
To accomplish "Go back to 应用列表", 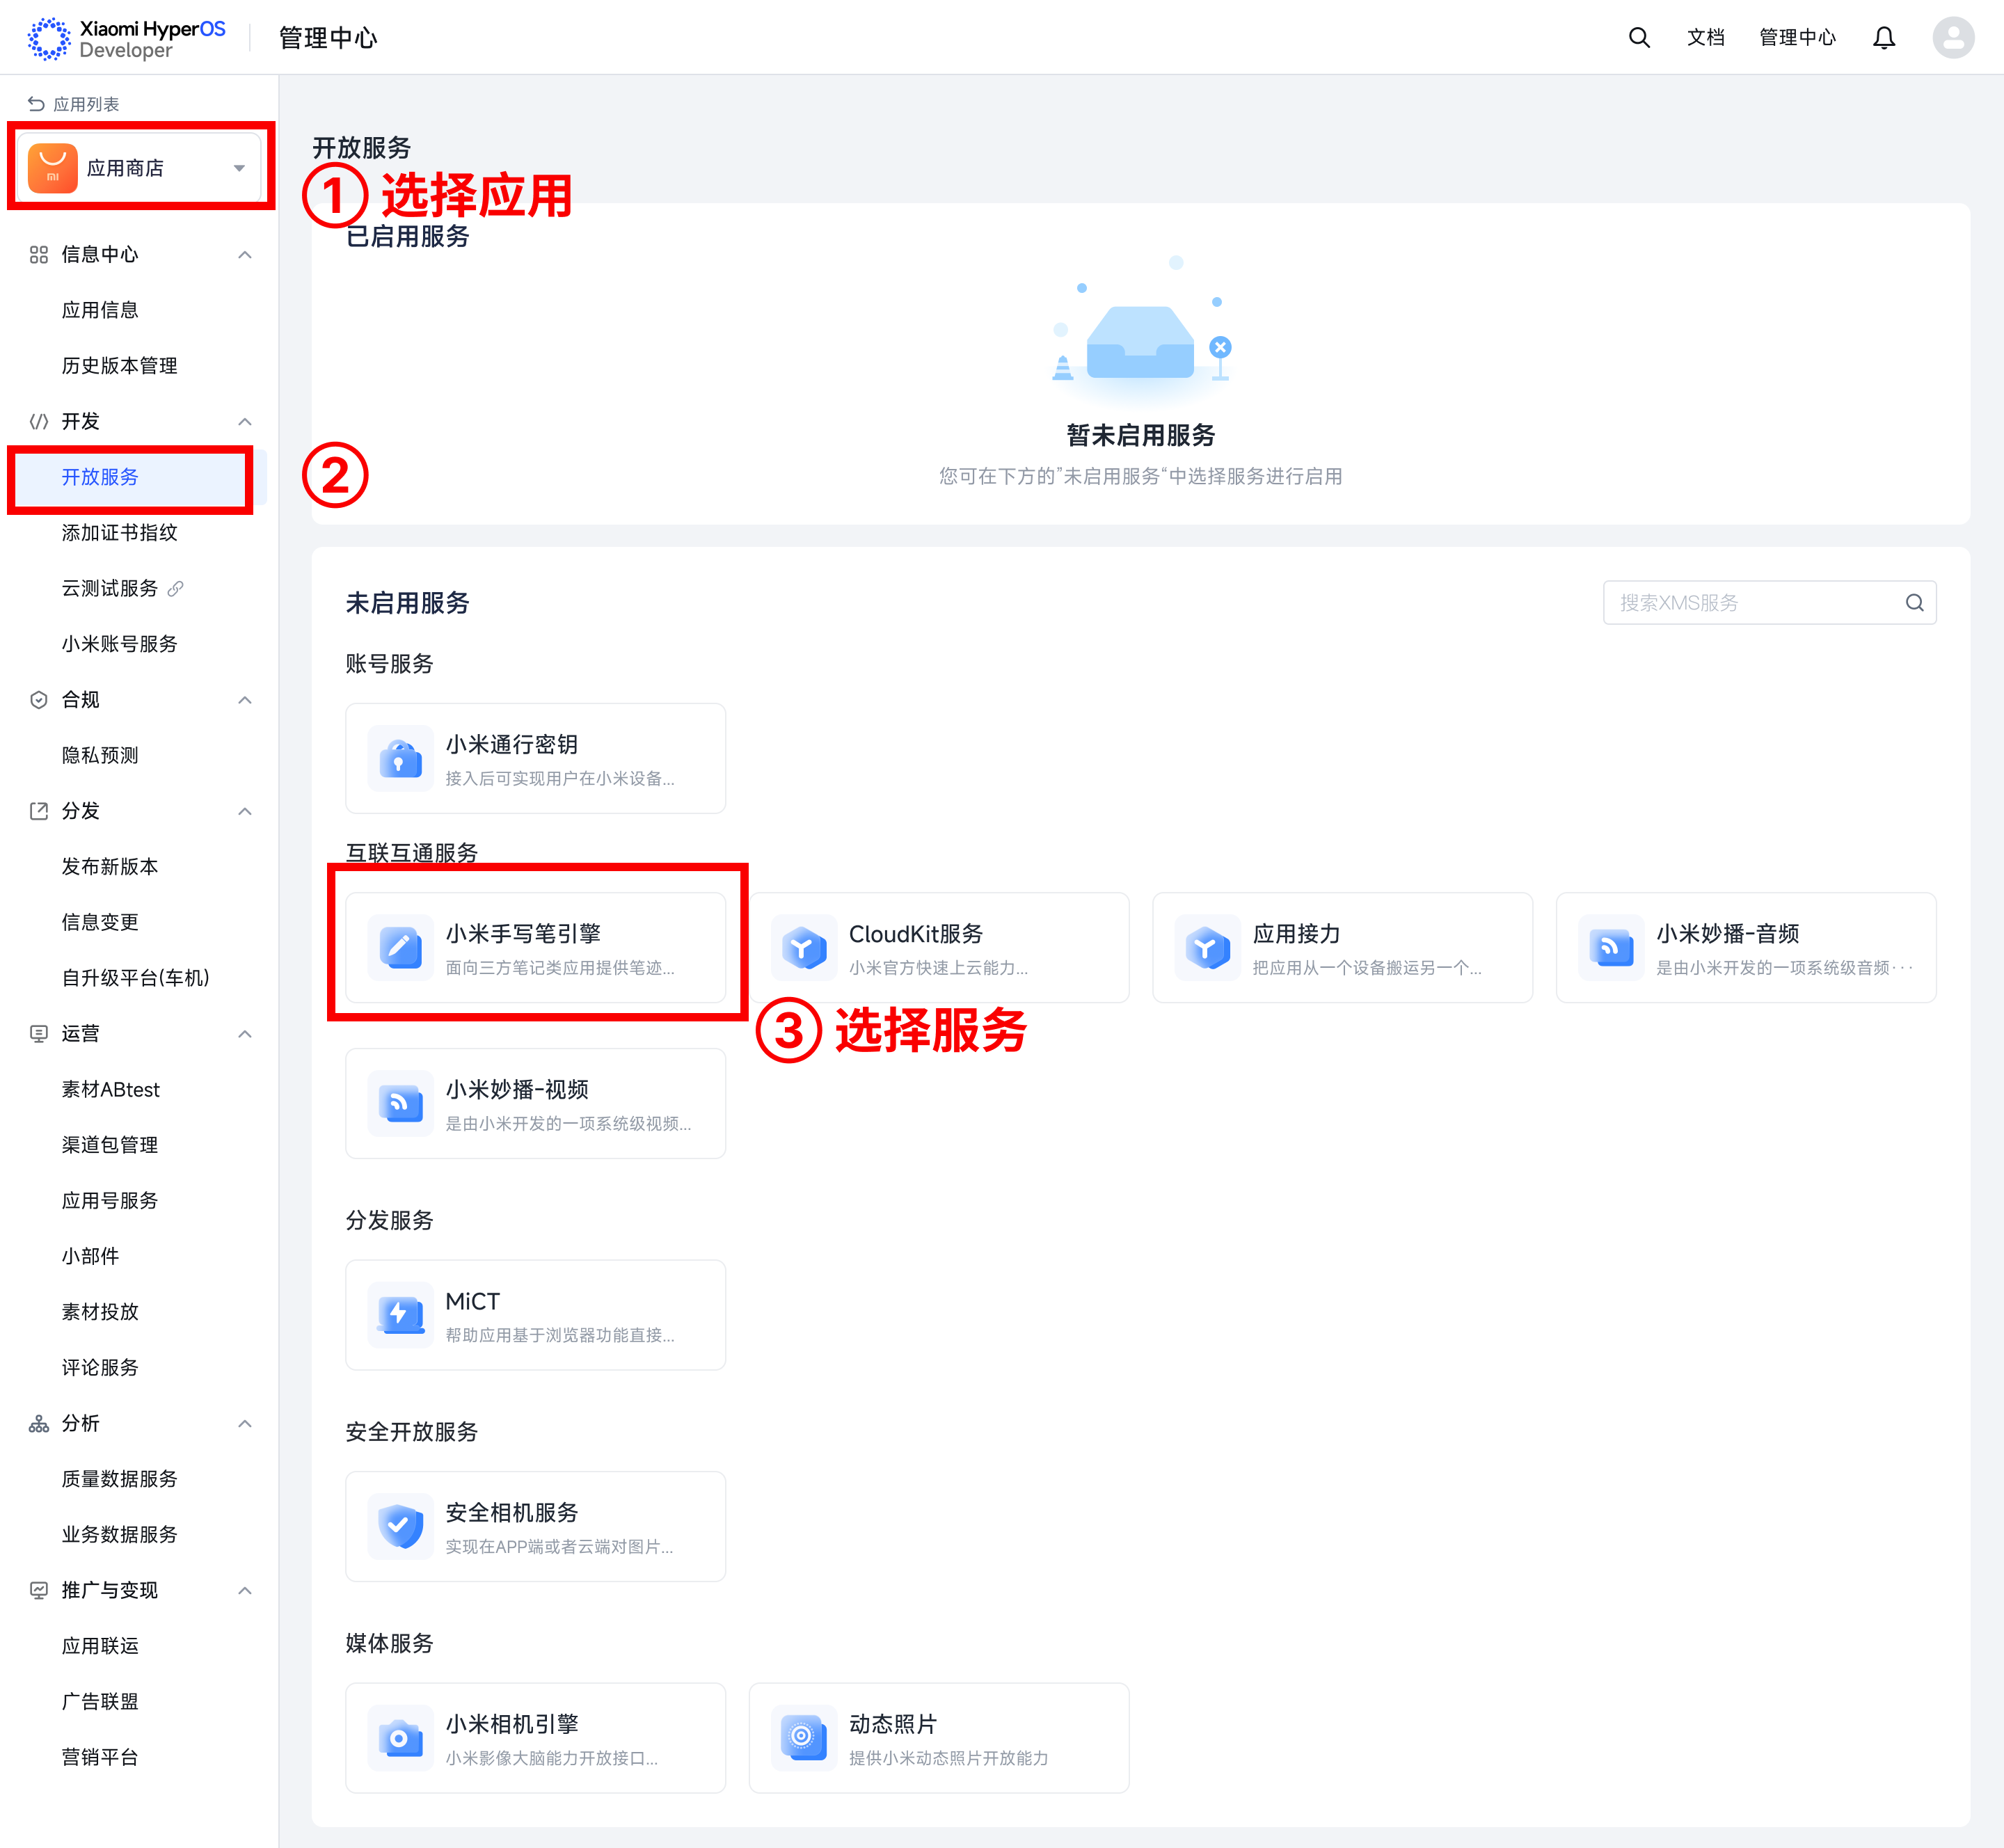I will click(x=86, y=104).
